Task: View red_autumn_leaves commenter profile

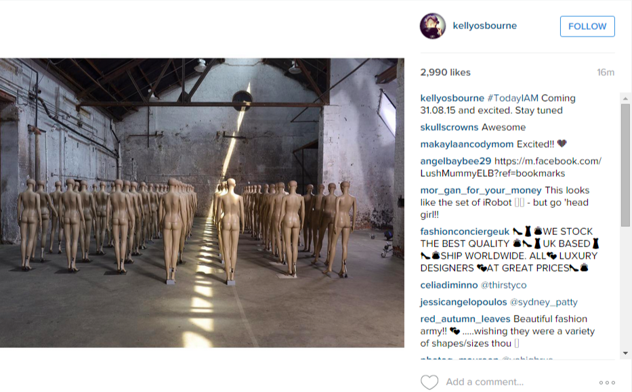Action: tap(465, 319)
